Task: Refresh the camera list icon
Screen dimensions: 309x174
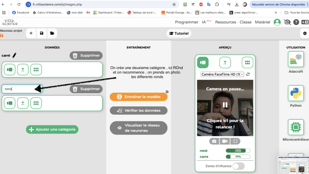Action: (248, 74)
